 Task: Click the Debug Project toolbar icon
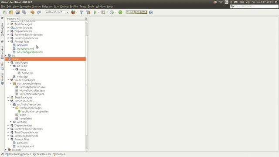pos(103,12)
